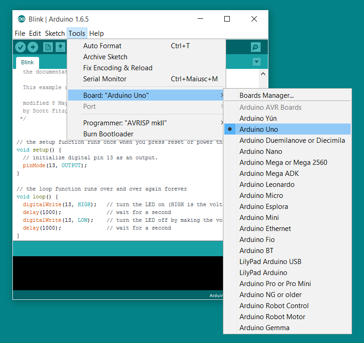Select Fix Encoding & Reload
The width and height of the screenshot is (364, 343).
pos(146,68)
